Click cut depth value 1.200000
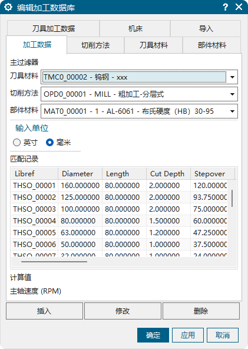 164,233
